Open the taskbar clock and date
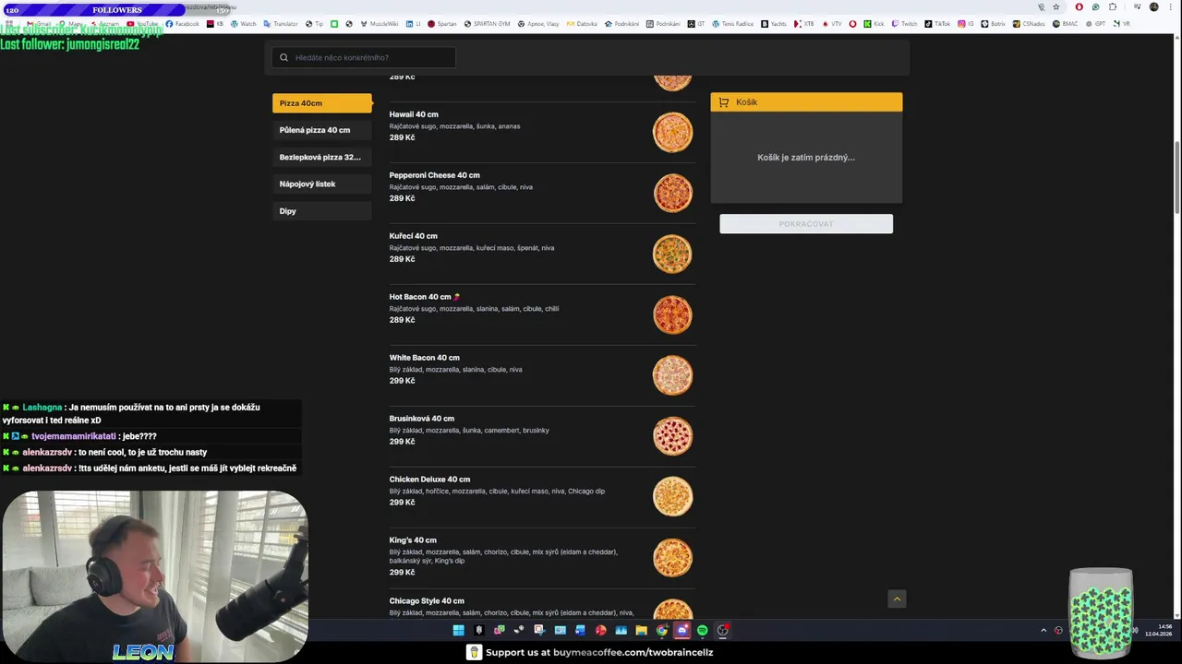Image resolution: width=1182 pixels, height=664 pixels. 1158,631
